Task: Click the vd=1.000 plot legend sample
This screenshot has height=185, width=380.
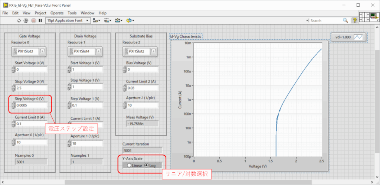Action: (x=359, y=38)
